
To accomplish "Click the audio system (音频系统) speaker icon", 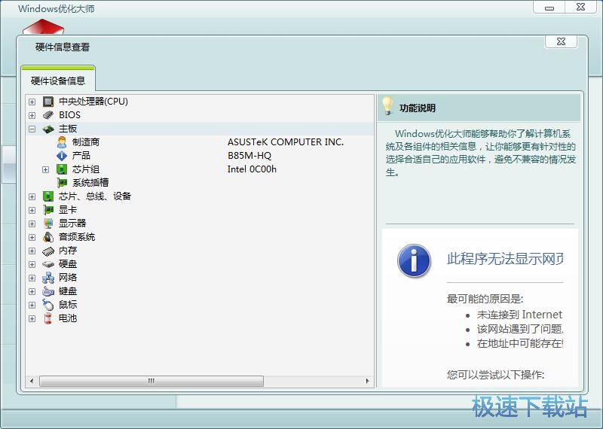I will pos(48,237).
